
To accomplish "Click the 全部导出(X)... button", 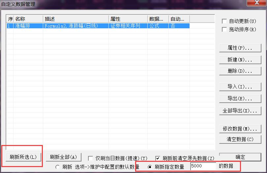I will click(240, 111).
